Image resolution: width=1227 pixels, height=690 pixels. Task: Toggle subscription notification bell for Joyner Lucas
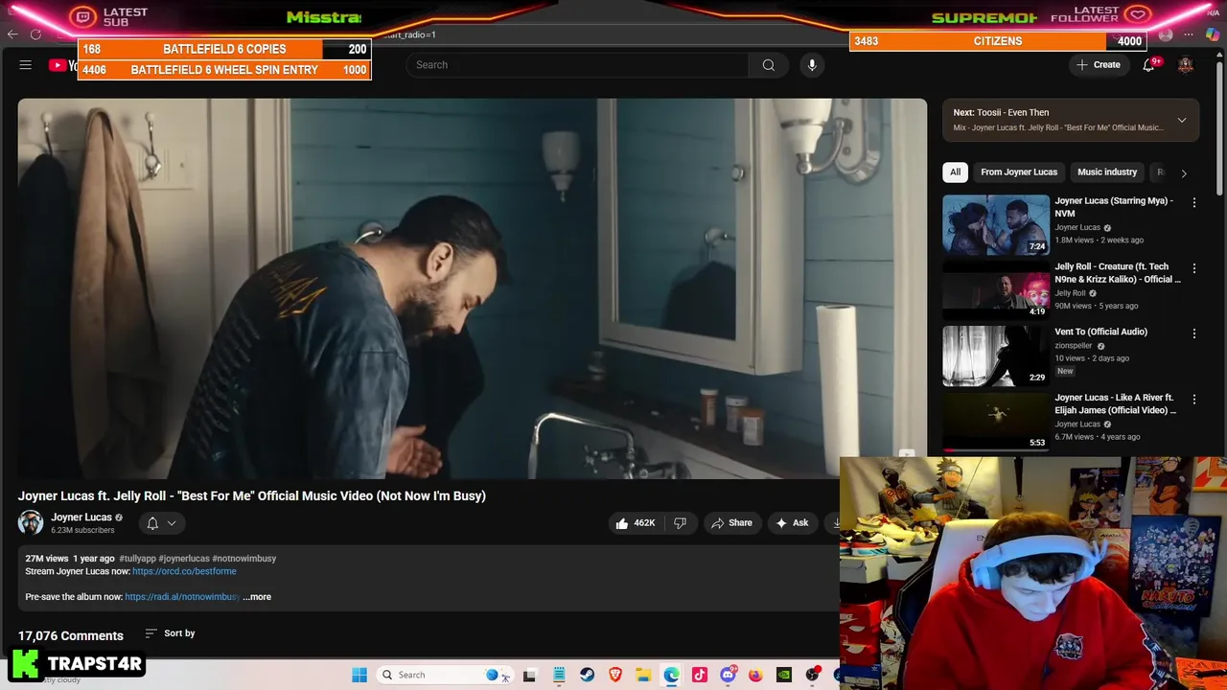152,523
